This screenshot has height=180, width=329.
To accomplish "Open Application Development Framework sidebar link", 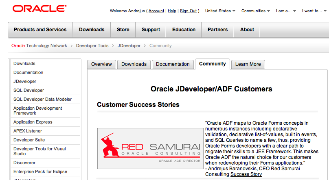I will (x=45, y=111).
